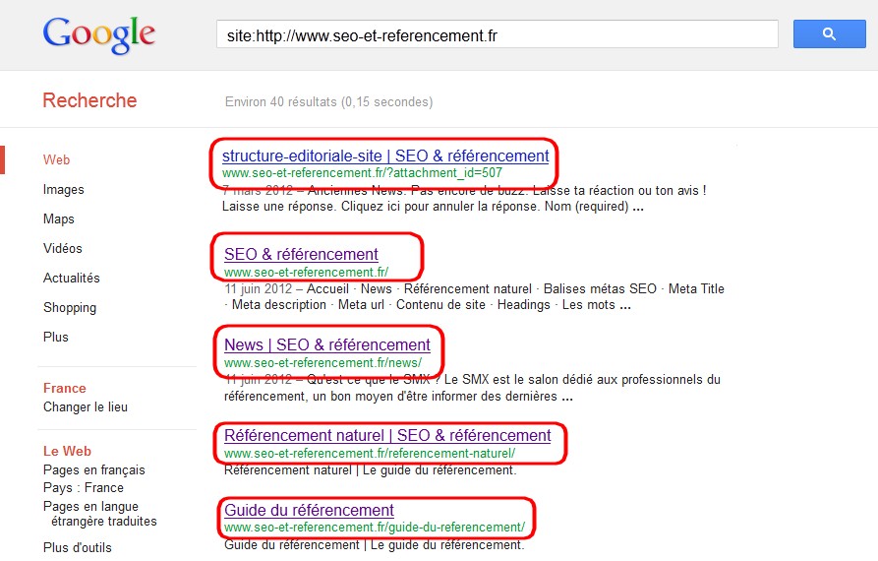Open Référencement naturel result title
878x561 pixels.
pos(387,435)
